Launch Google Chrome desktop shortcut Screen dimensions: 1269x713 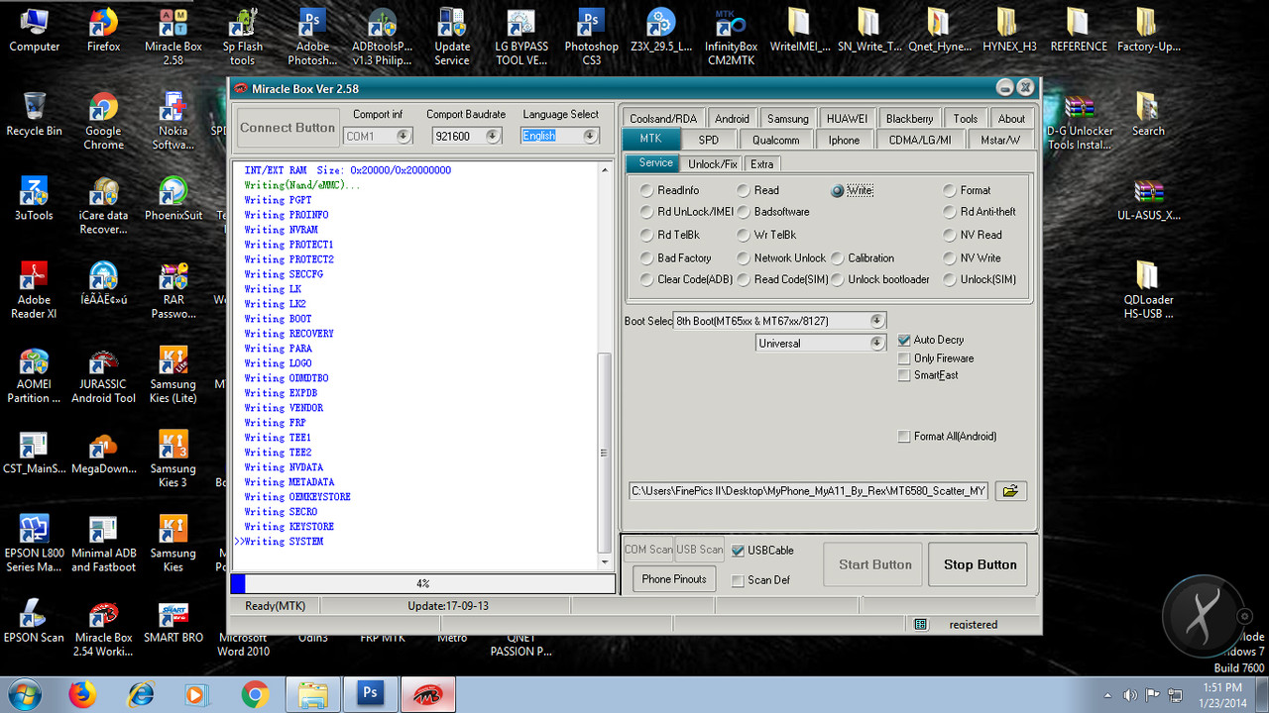click(x=103, y=121)
